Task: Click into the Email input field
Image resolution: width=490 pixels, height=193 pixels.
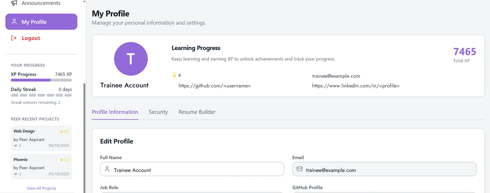Action: pyautogui.click(x=384, y=169)
